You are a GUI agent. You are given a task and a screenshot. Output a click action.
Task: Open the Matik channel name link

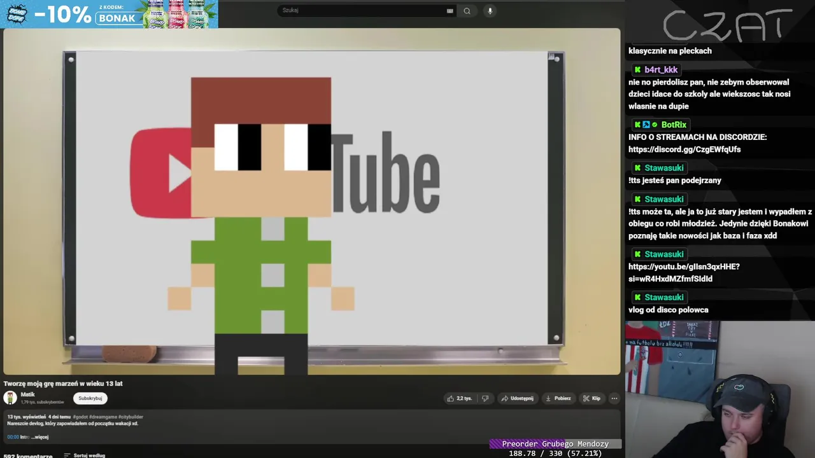27,394
